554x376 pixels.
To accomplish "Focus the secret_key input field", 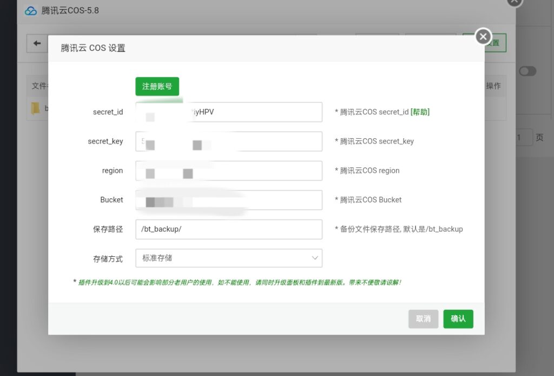I will tap(229, 141).
